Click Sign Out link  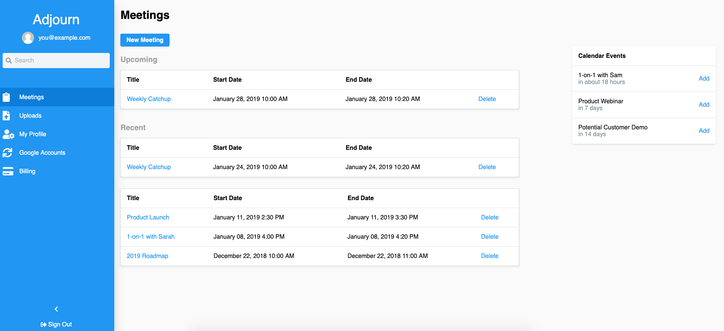click(56, 325)
